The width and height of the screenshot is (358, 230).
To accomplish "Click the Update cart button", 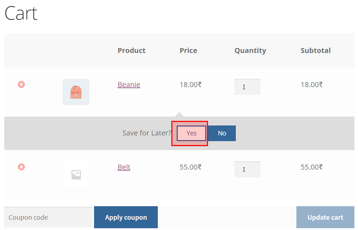I will (x=325, y=217).
